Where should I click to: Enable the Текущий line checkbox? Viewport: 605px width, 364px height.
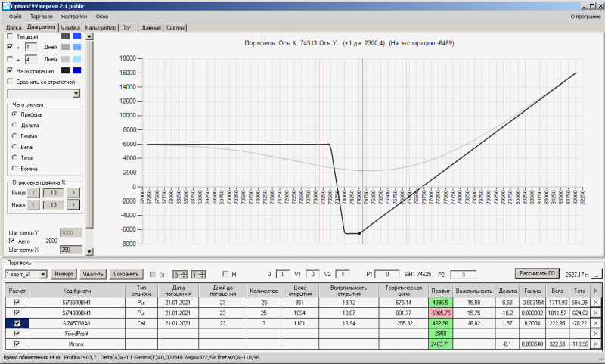[x=10, y=36]
